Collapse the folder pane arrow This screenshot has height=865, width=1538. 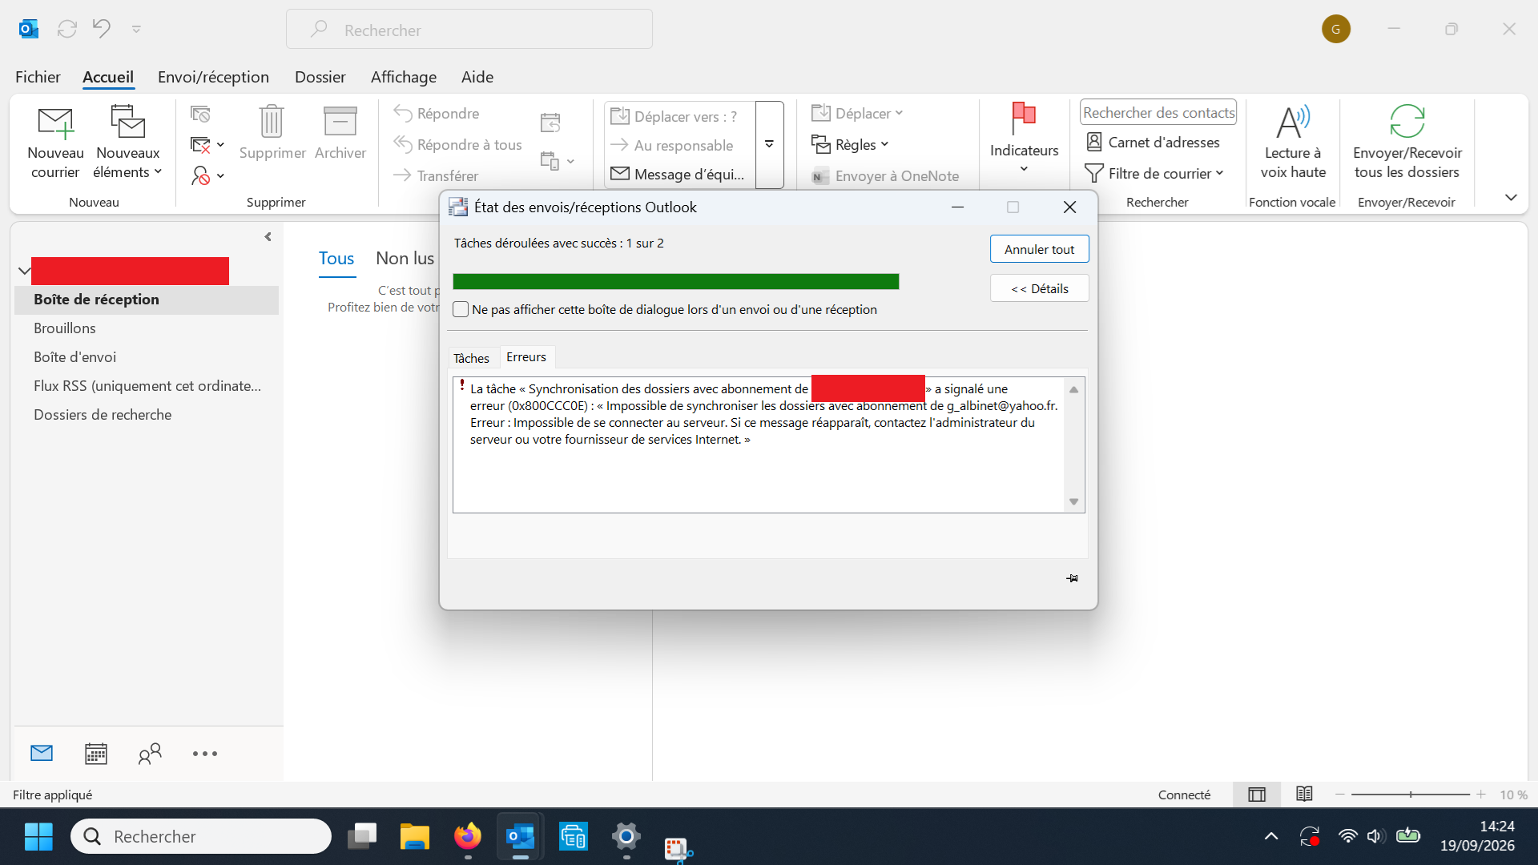268,237
